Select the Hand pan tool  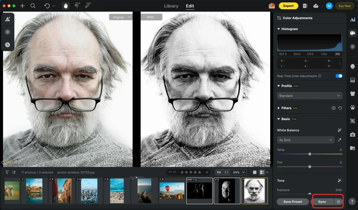[66, 6]
